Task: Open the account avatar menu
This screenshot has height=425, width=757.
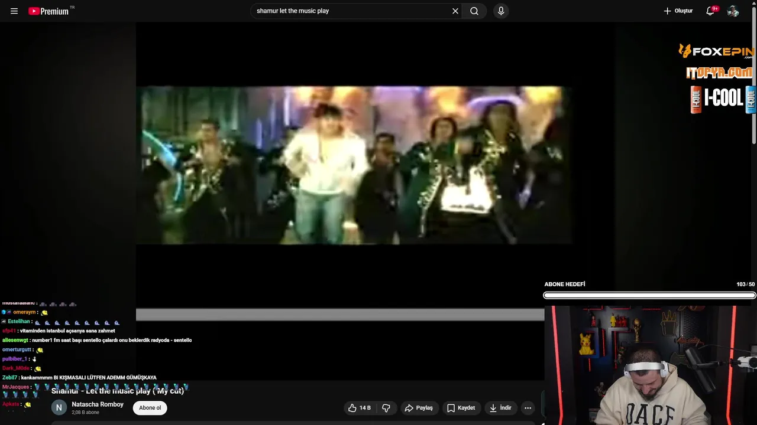Action: coord(733,11)
